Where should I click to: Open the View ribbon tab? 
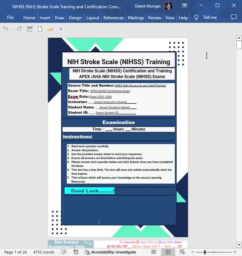170,18
